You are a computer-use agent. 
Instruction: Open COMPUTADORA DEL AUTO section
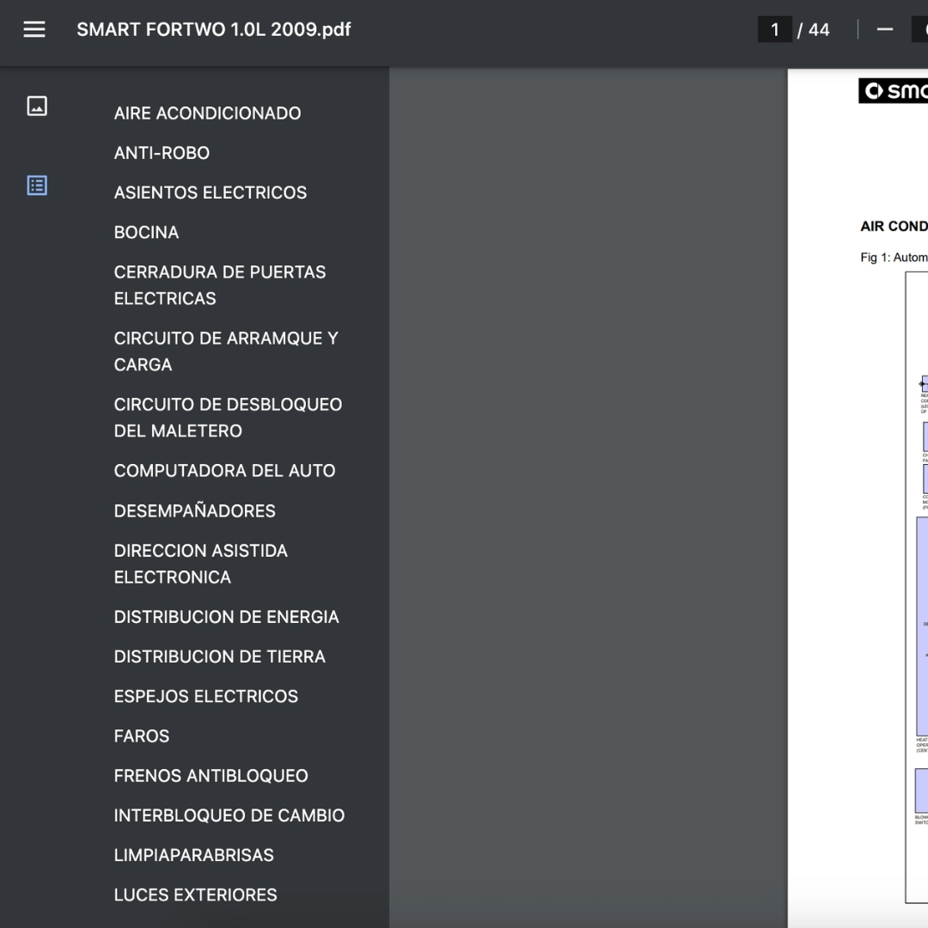point(225,471)
